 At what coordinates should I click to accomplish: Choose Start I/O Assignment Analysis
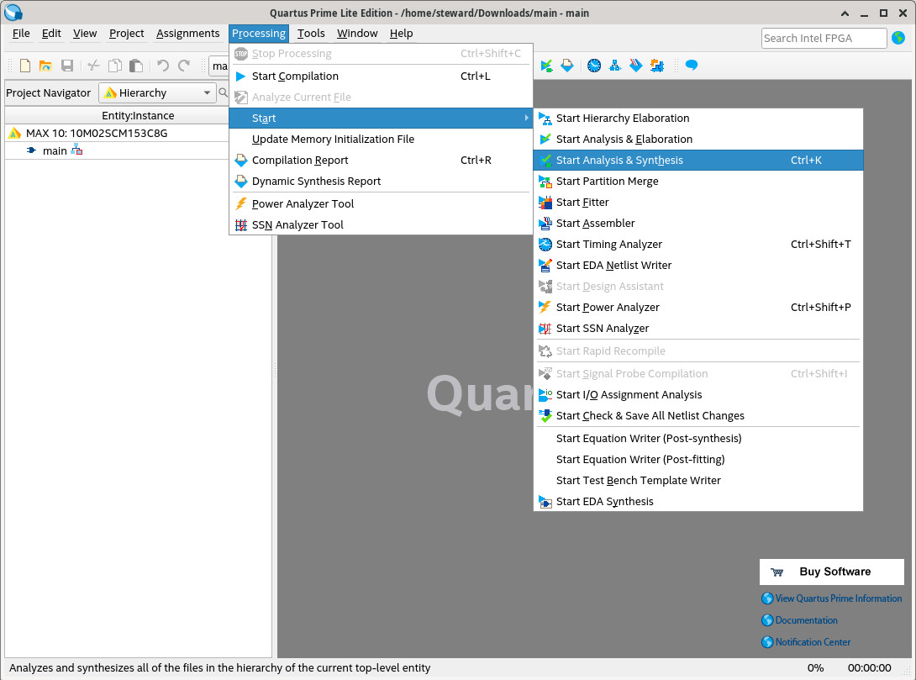tap(698, 395)
